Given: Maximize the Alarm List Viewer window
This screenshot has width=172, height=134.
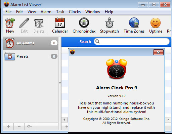Looking at the screenshot, I should click(154, 5).
